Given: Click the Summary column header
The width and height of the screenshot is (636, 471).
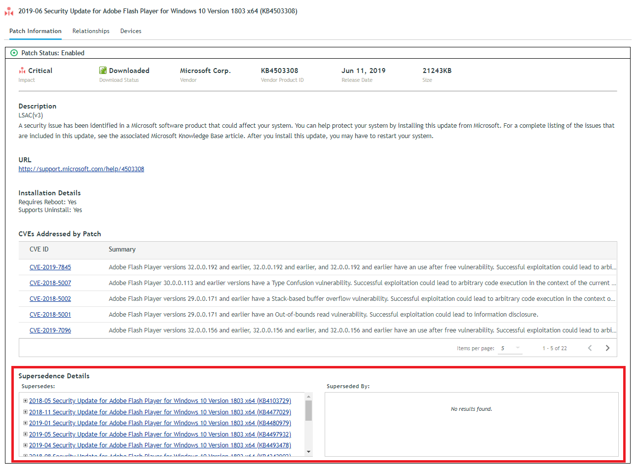Looking at the screenshot, I should pos(122,249).
